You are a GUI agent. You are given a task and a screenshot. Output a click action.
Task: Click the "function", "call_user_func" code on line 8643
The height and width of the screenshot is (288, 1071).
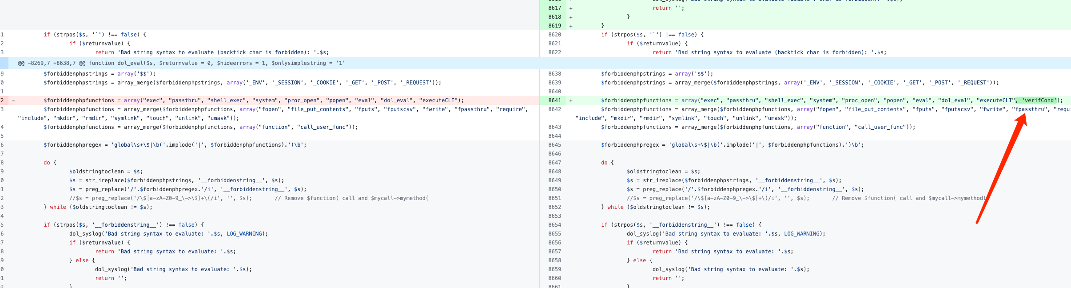[758, 127]
